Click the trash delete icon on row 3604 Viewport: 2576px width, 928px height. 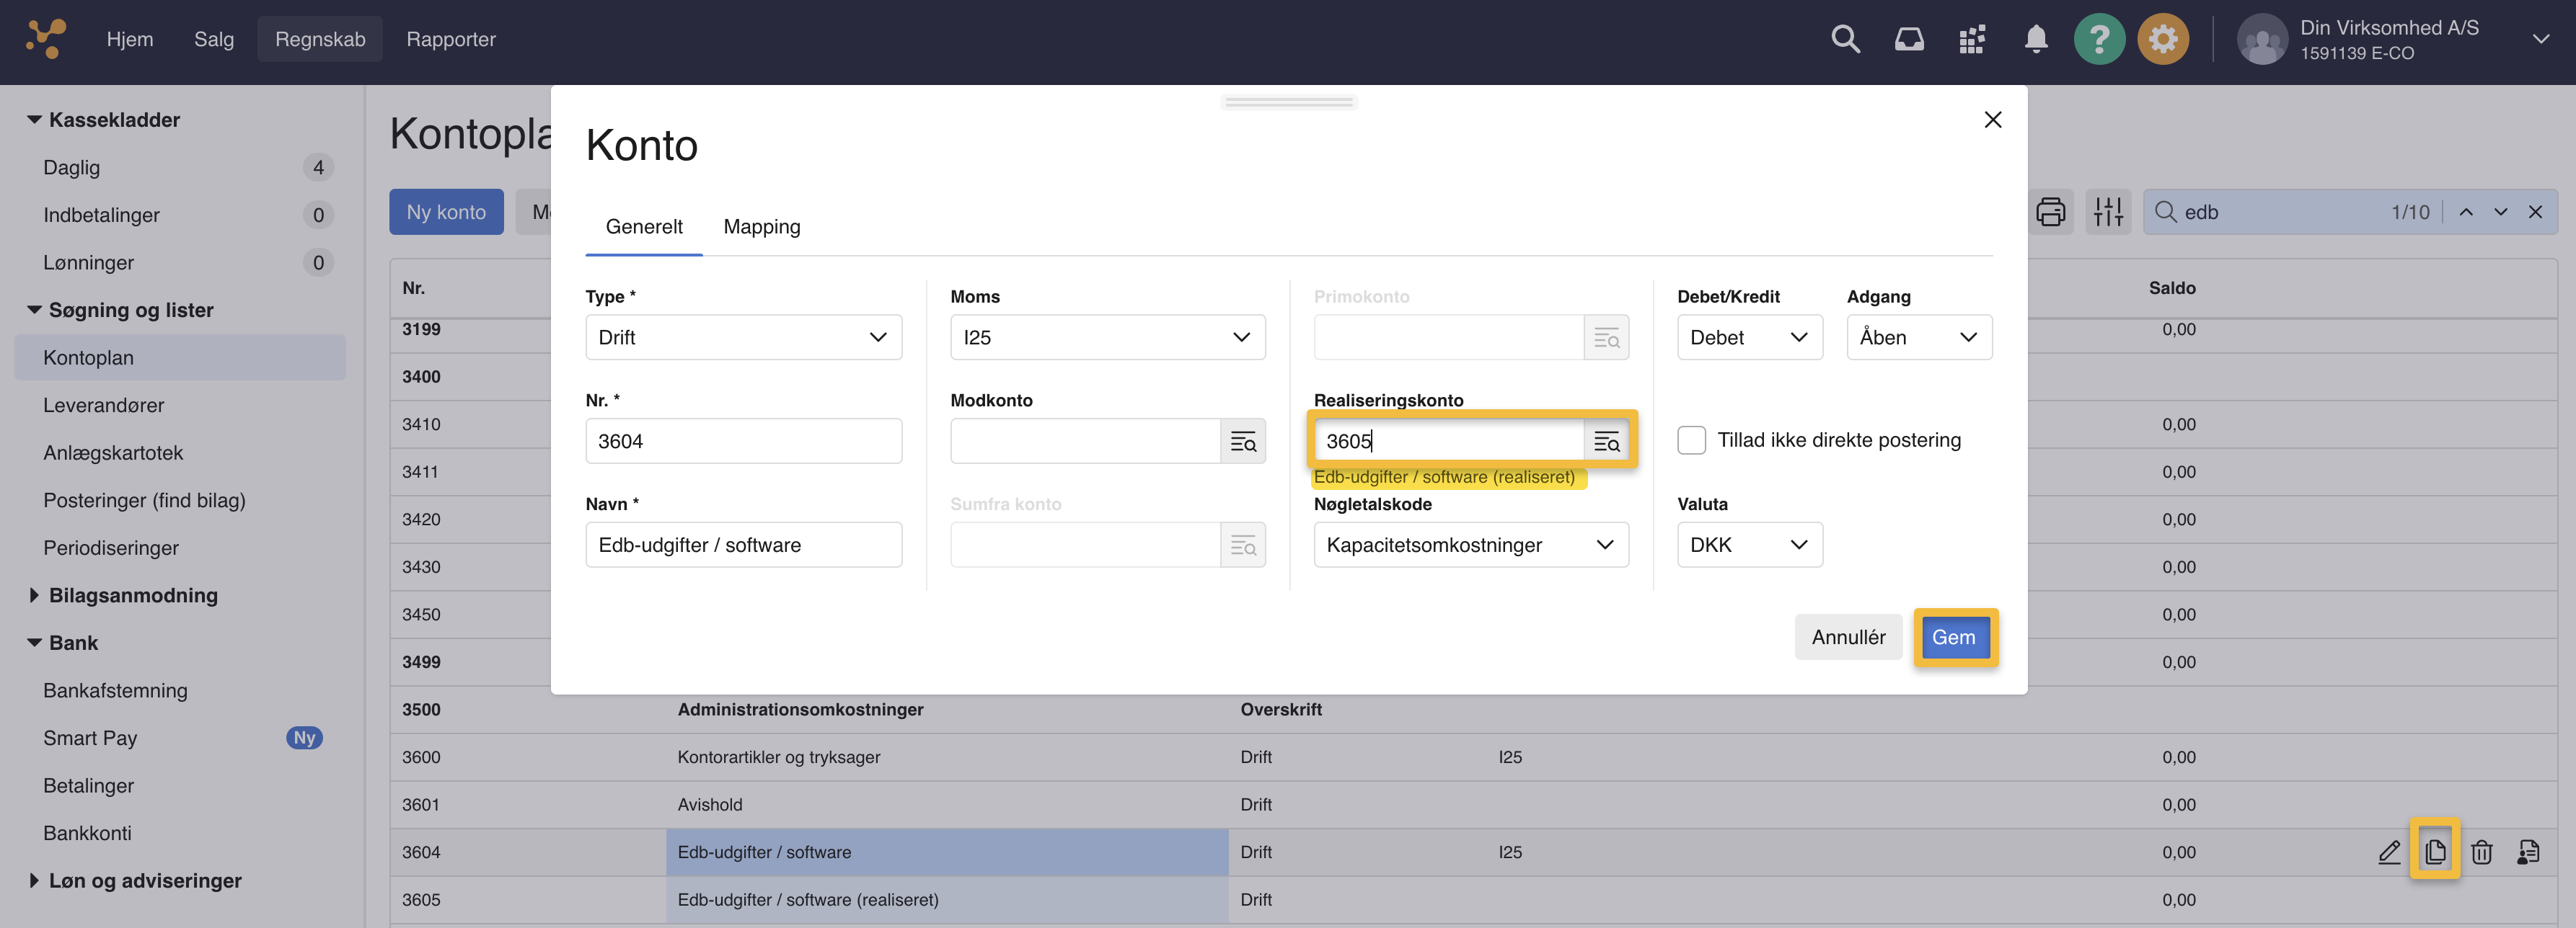point(2481,852)
